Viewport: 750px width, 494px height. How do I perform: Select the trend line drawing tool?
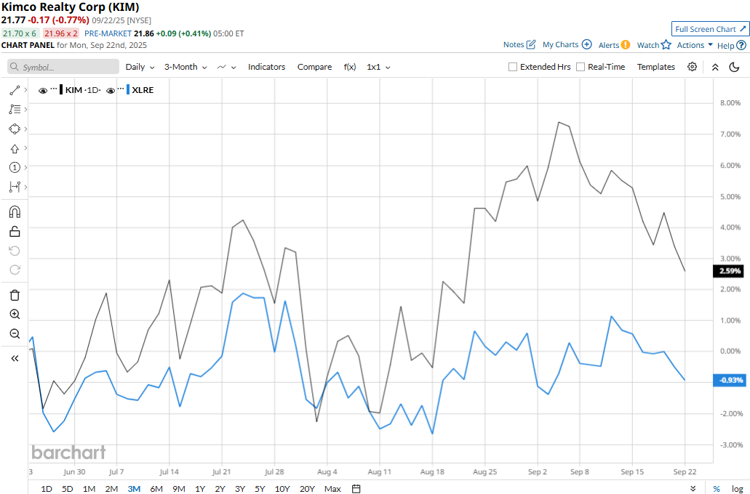pos(15,90)
